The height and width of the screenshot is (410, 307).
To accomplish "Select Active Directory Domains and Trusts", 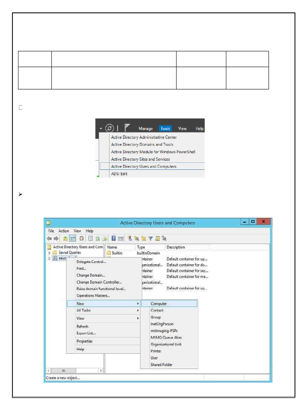I will (142, 144).
